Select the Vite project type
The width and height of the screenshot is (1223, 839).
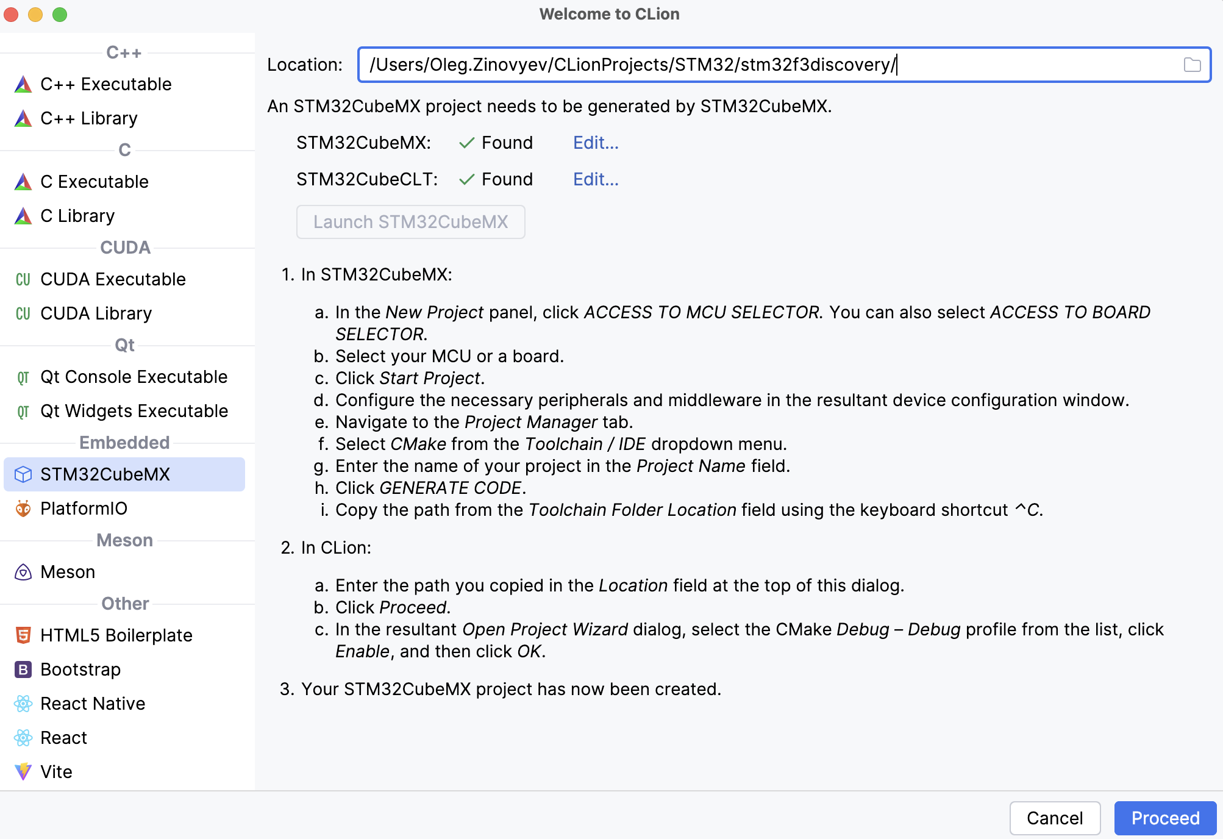click(56, 772)
